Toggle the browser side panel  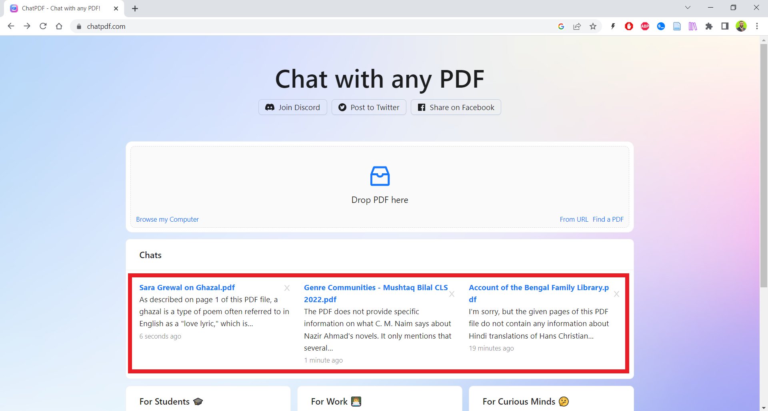coord(725,26)
